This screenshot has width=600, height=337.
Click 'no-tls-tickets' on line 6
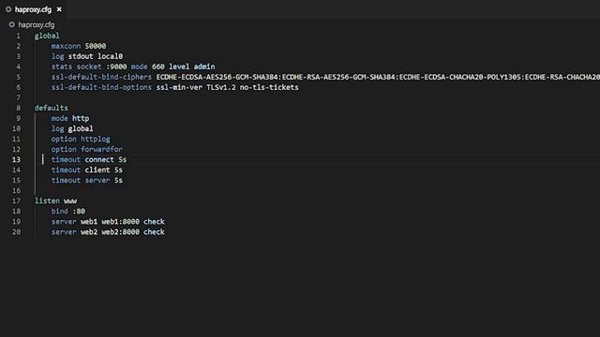pos(269,87)
